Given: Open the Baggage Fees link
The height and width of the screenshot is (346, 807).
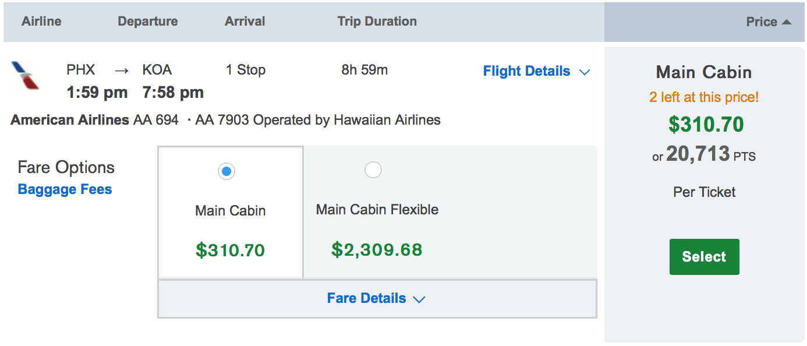Looking at the screenshot, I should pyautogui.click(x=65, y=189).
